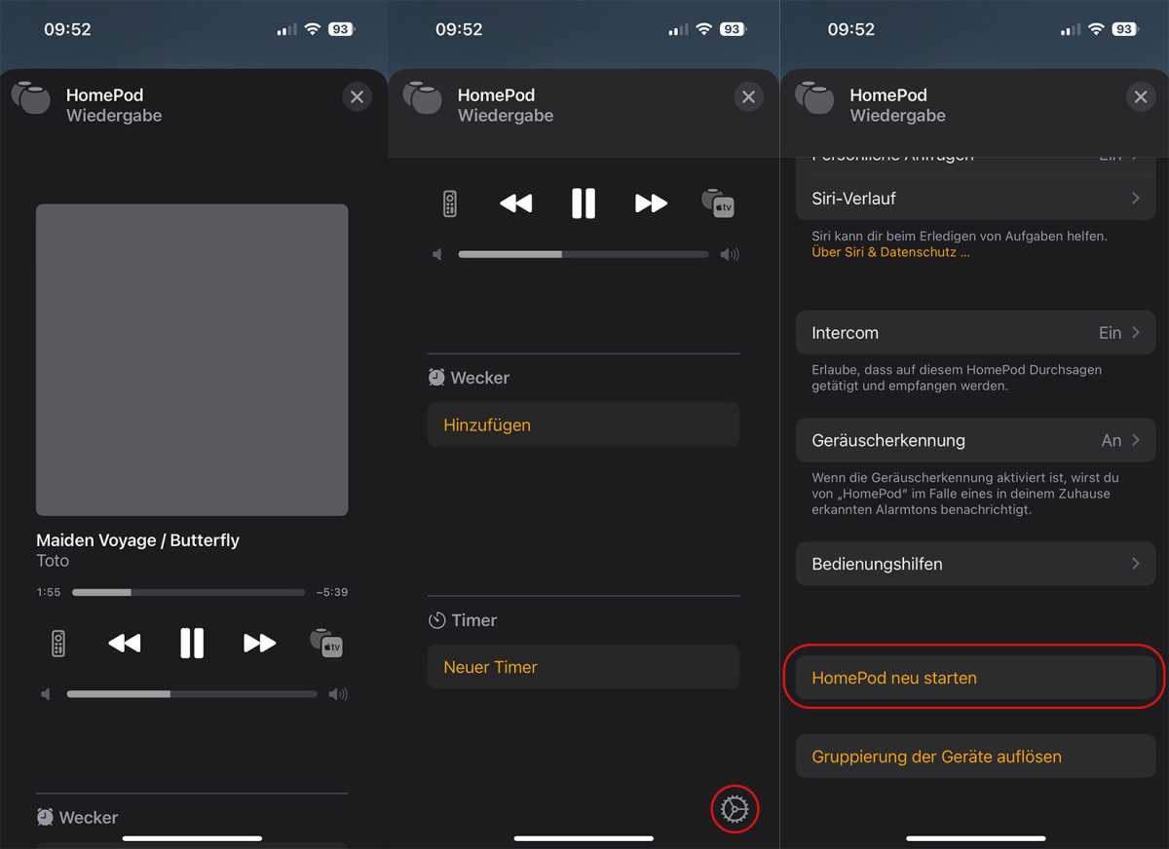The image size is (1169, 849).
Task: Rewind track in middle panel
Action: point(516,203)
